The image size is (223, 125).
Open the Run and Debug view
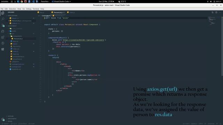click(x=3, y=31)
